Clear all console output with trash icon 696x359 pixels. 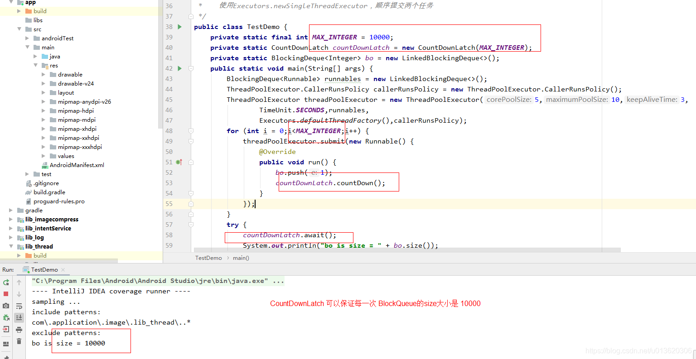pos(19,341)
